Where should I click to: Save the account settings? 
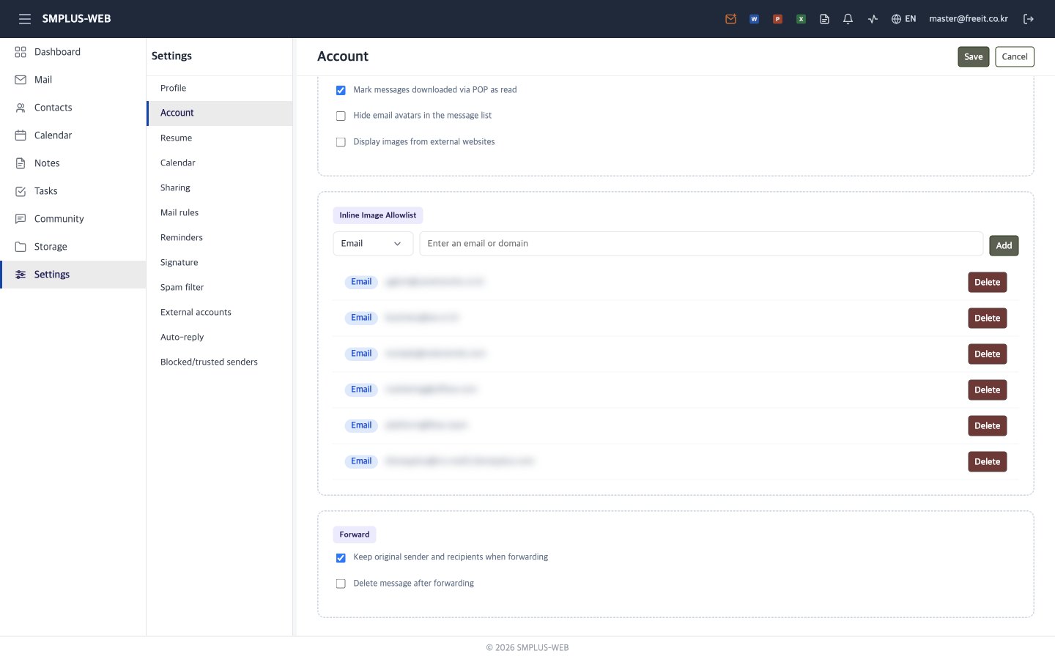pos(973,57)
